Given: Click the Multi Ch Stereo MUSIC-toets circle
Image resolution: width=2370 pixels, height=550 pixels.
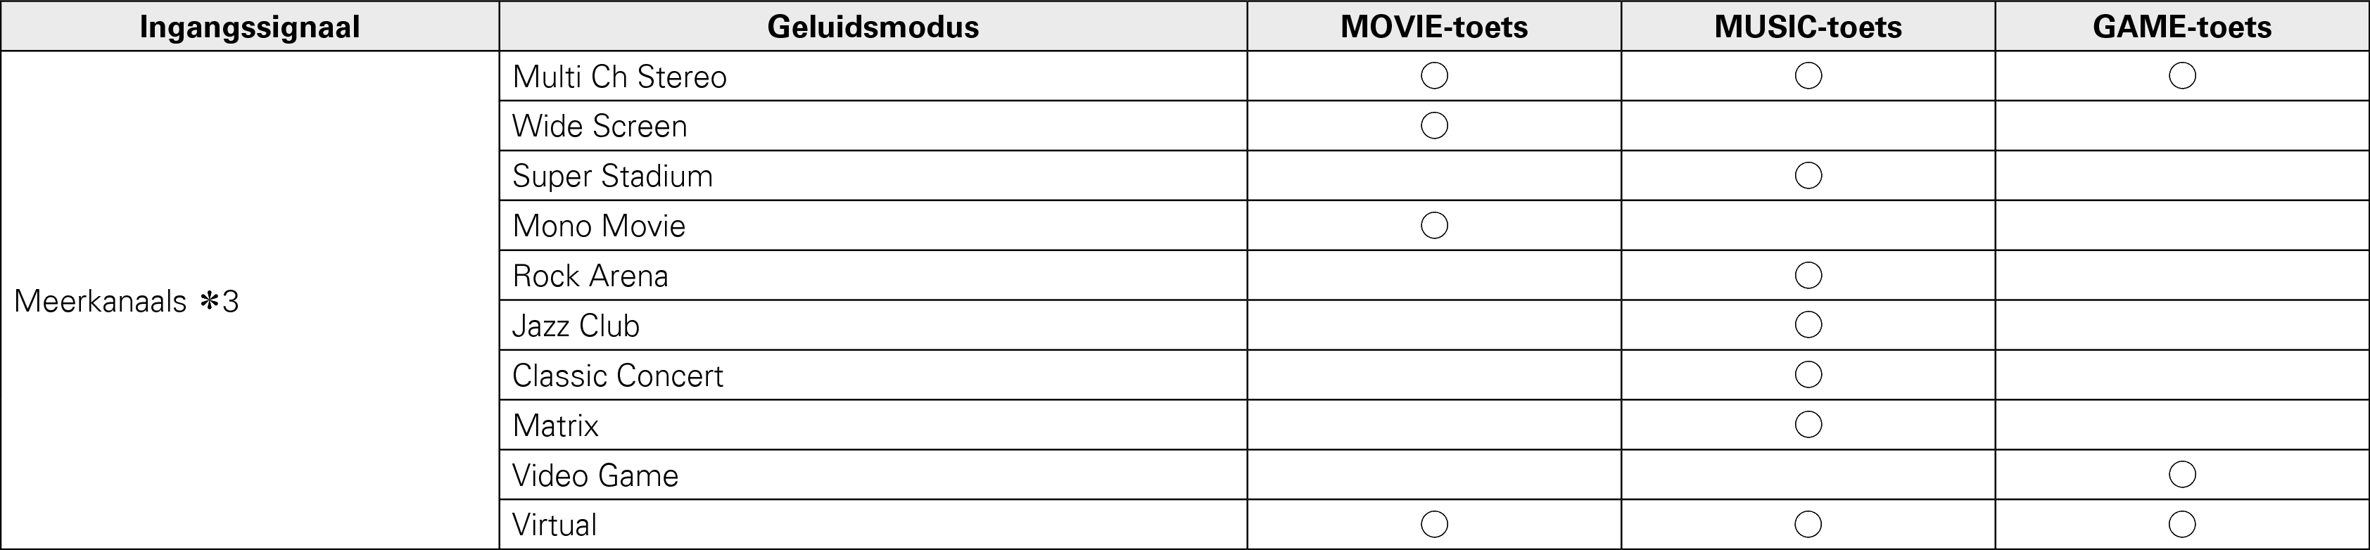Looking at the screenshot, I should point(1808,75).
